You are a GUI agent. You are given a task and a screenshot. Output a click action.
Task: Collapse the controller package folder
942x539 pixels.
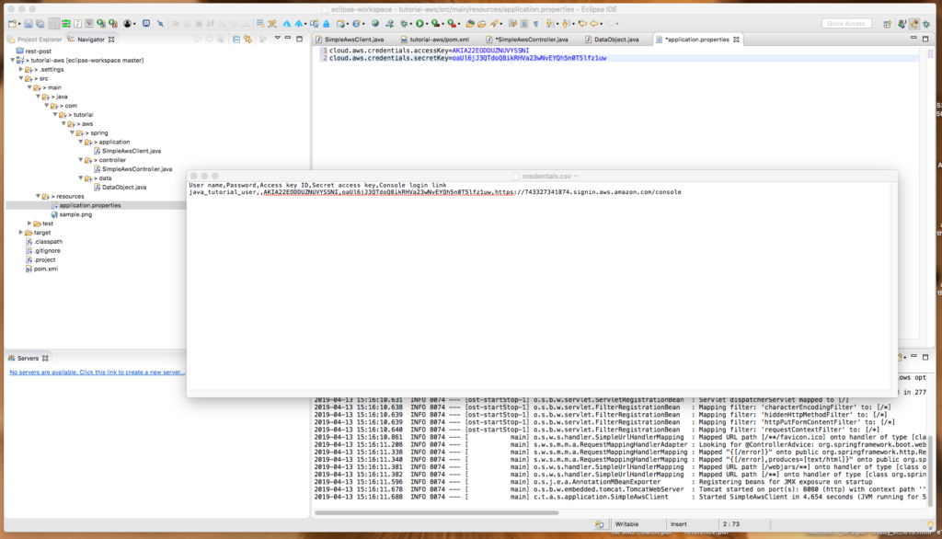[81, 160]
